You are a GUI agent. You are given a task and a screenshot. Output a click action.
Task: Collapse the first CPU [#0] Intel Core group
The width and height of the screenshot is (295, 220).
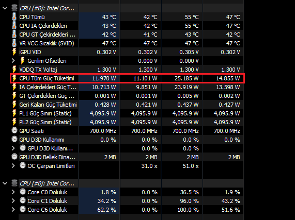[x=5, y=8]
